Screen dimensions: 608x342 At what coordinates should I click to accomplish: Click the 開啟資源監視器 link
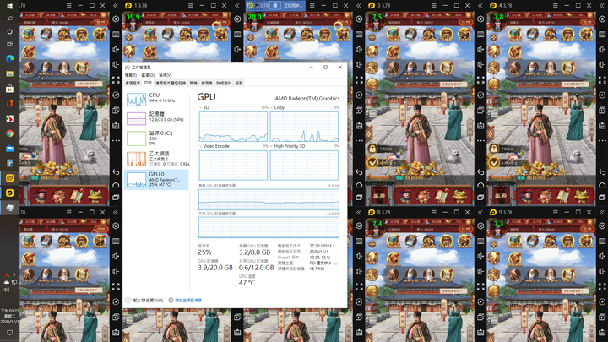click(185, 300)
